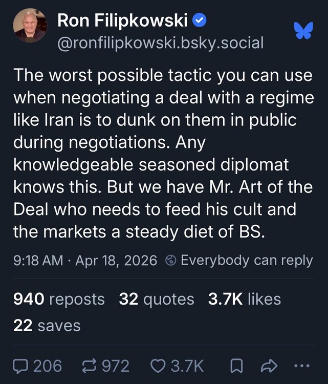Click the Ron Filipkowski display name
The image size is (328, 384).
[x=123, y=20]
